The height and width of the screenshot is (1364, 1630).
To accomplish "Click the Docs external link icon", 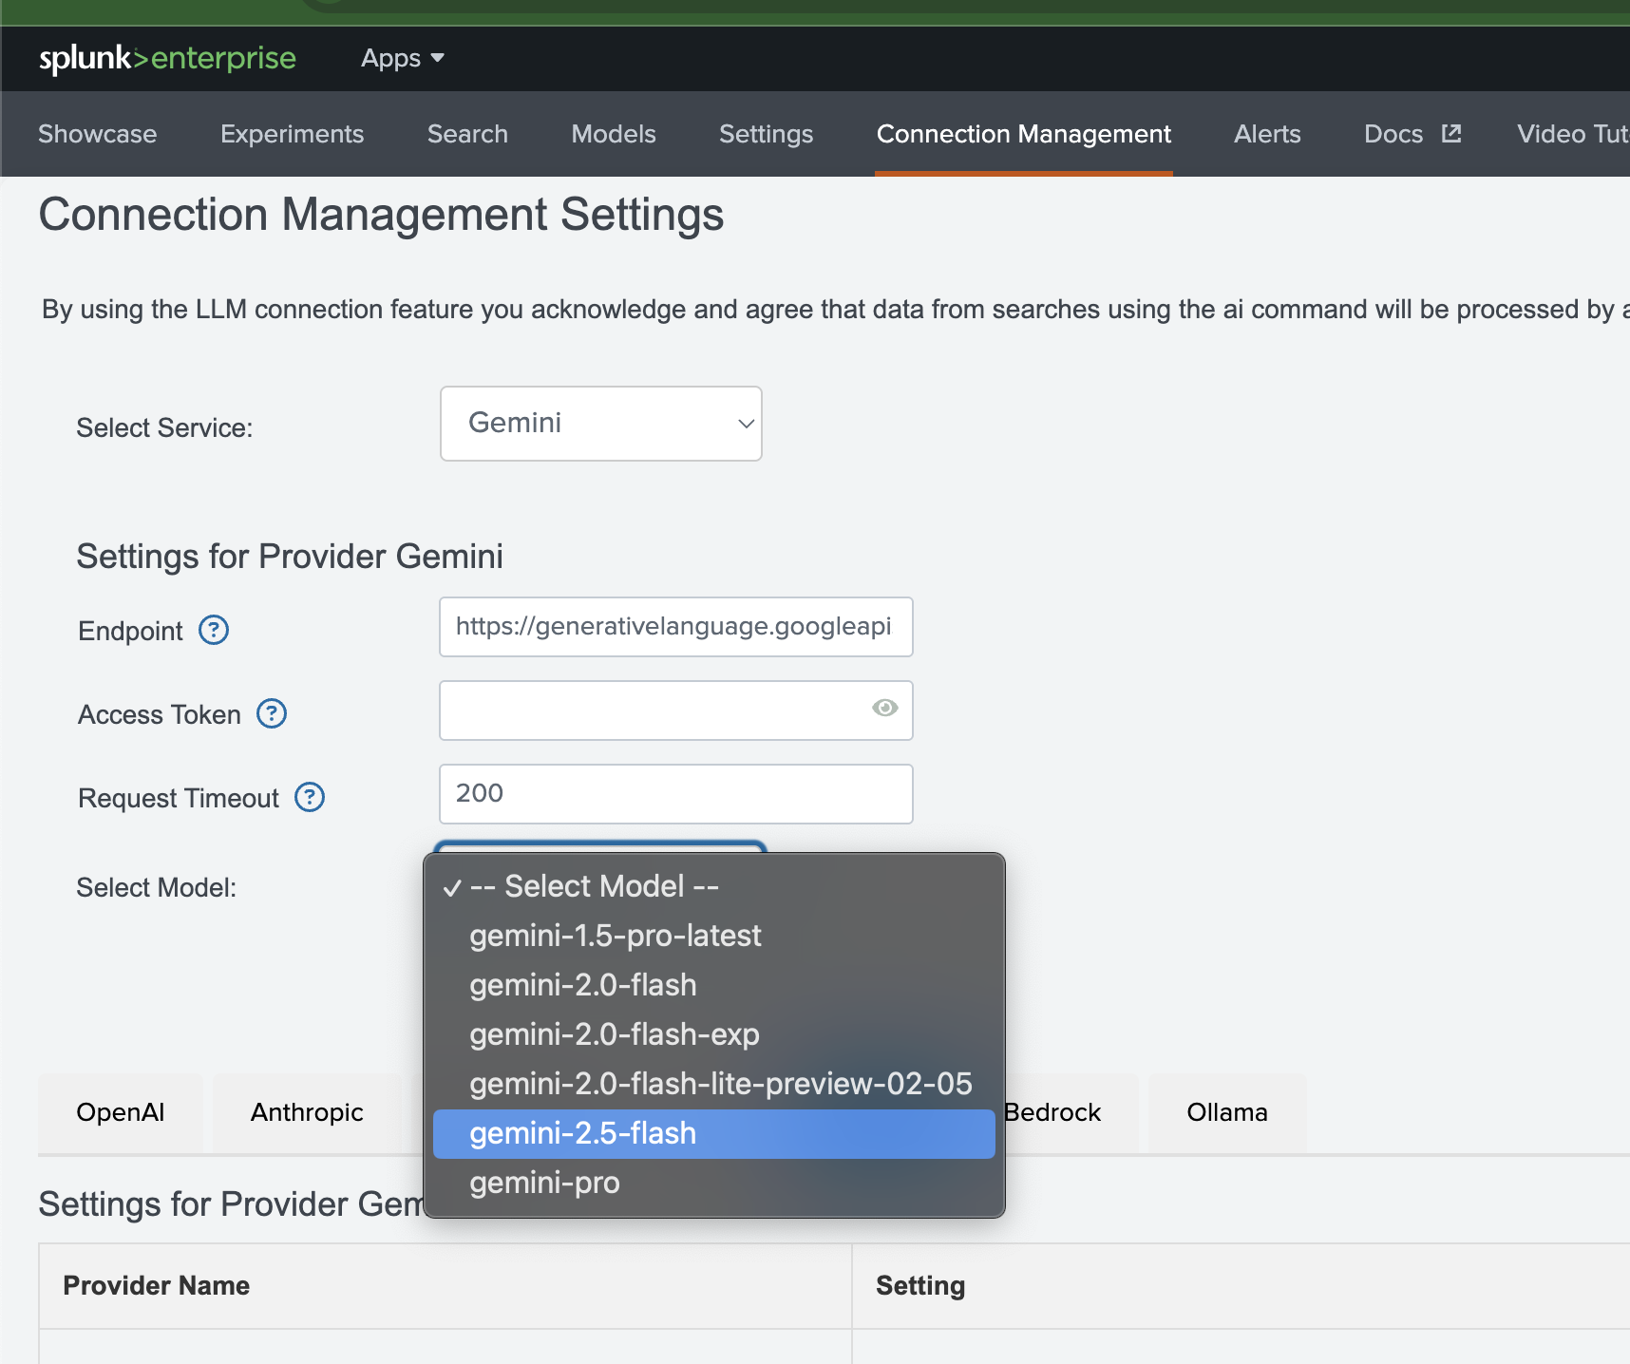I will 1451,133.
